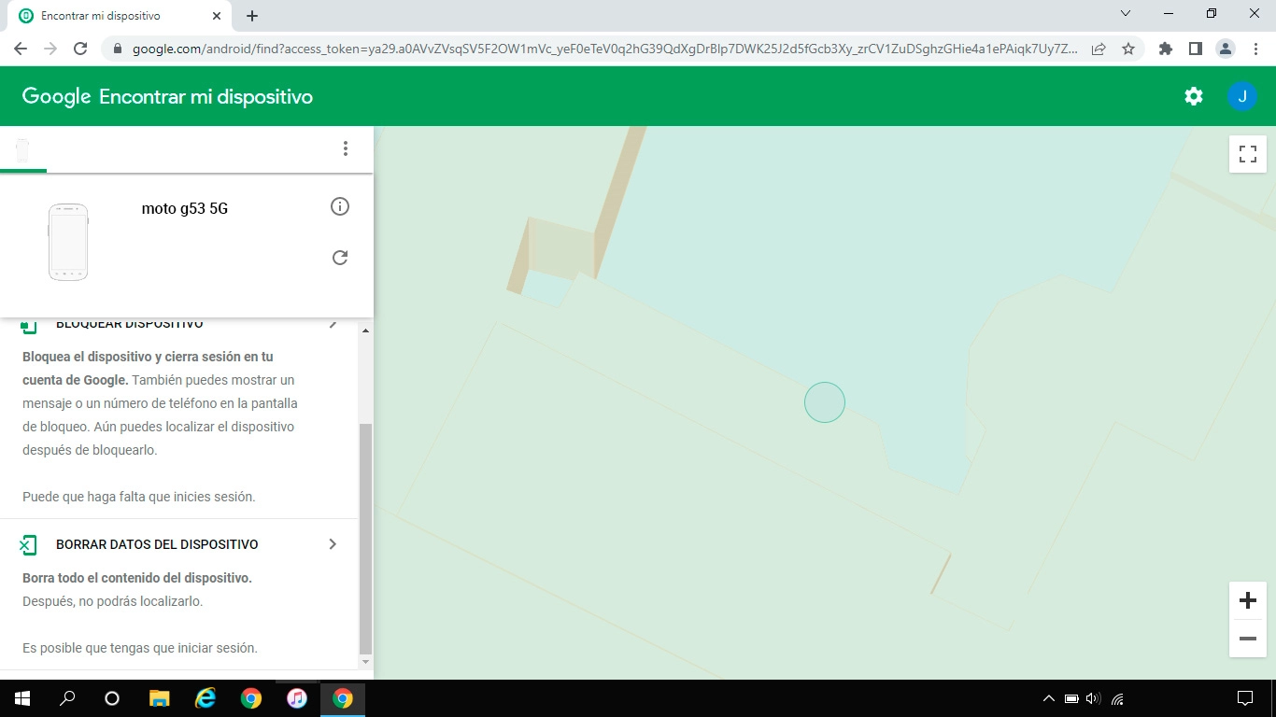This screenshot has height=717, width=1276.
Task: Open moto g53 5G device info
Action: point(339,206)
